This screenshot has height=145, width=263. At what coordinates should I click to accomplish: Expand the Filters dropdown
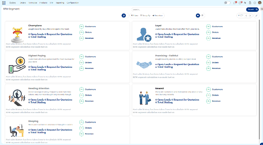tap(135, 16)
